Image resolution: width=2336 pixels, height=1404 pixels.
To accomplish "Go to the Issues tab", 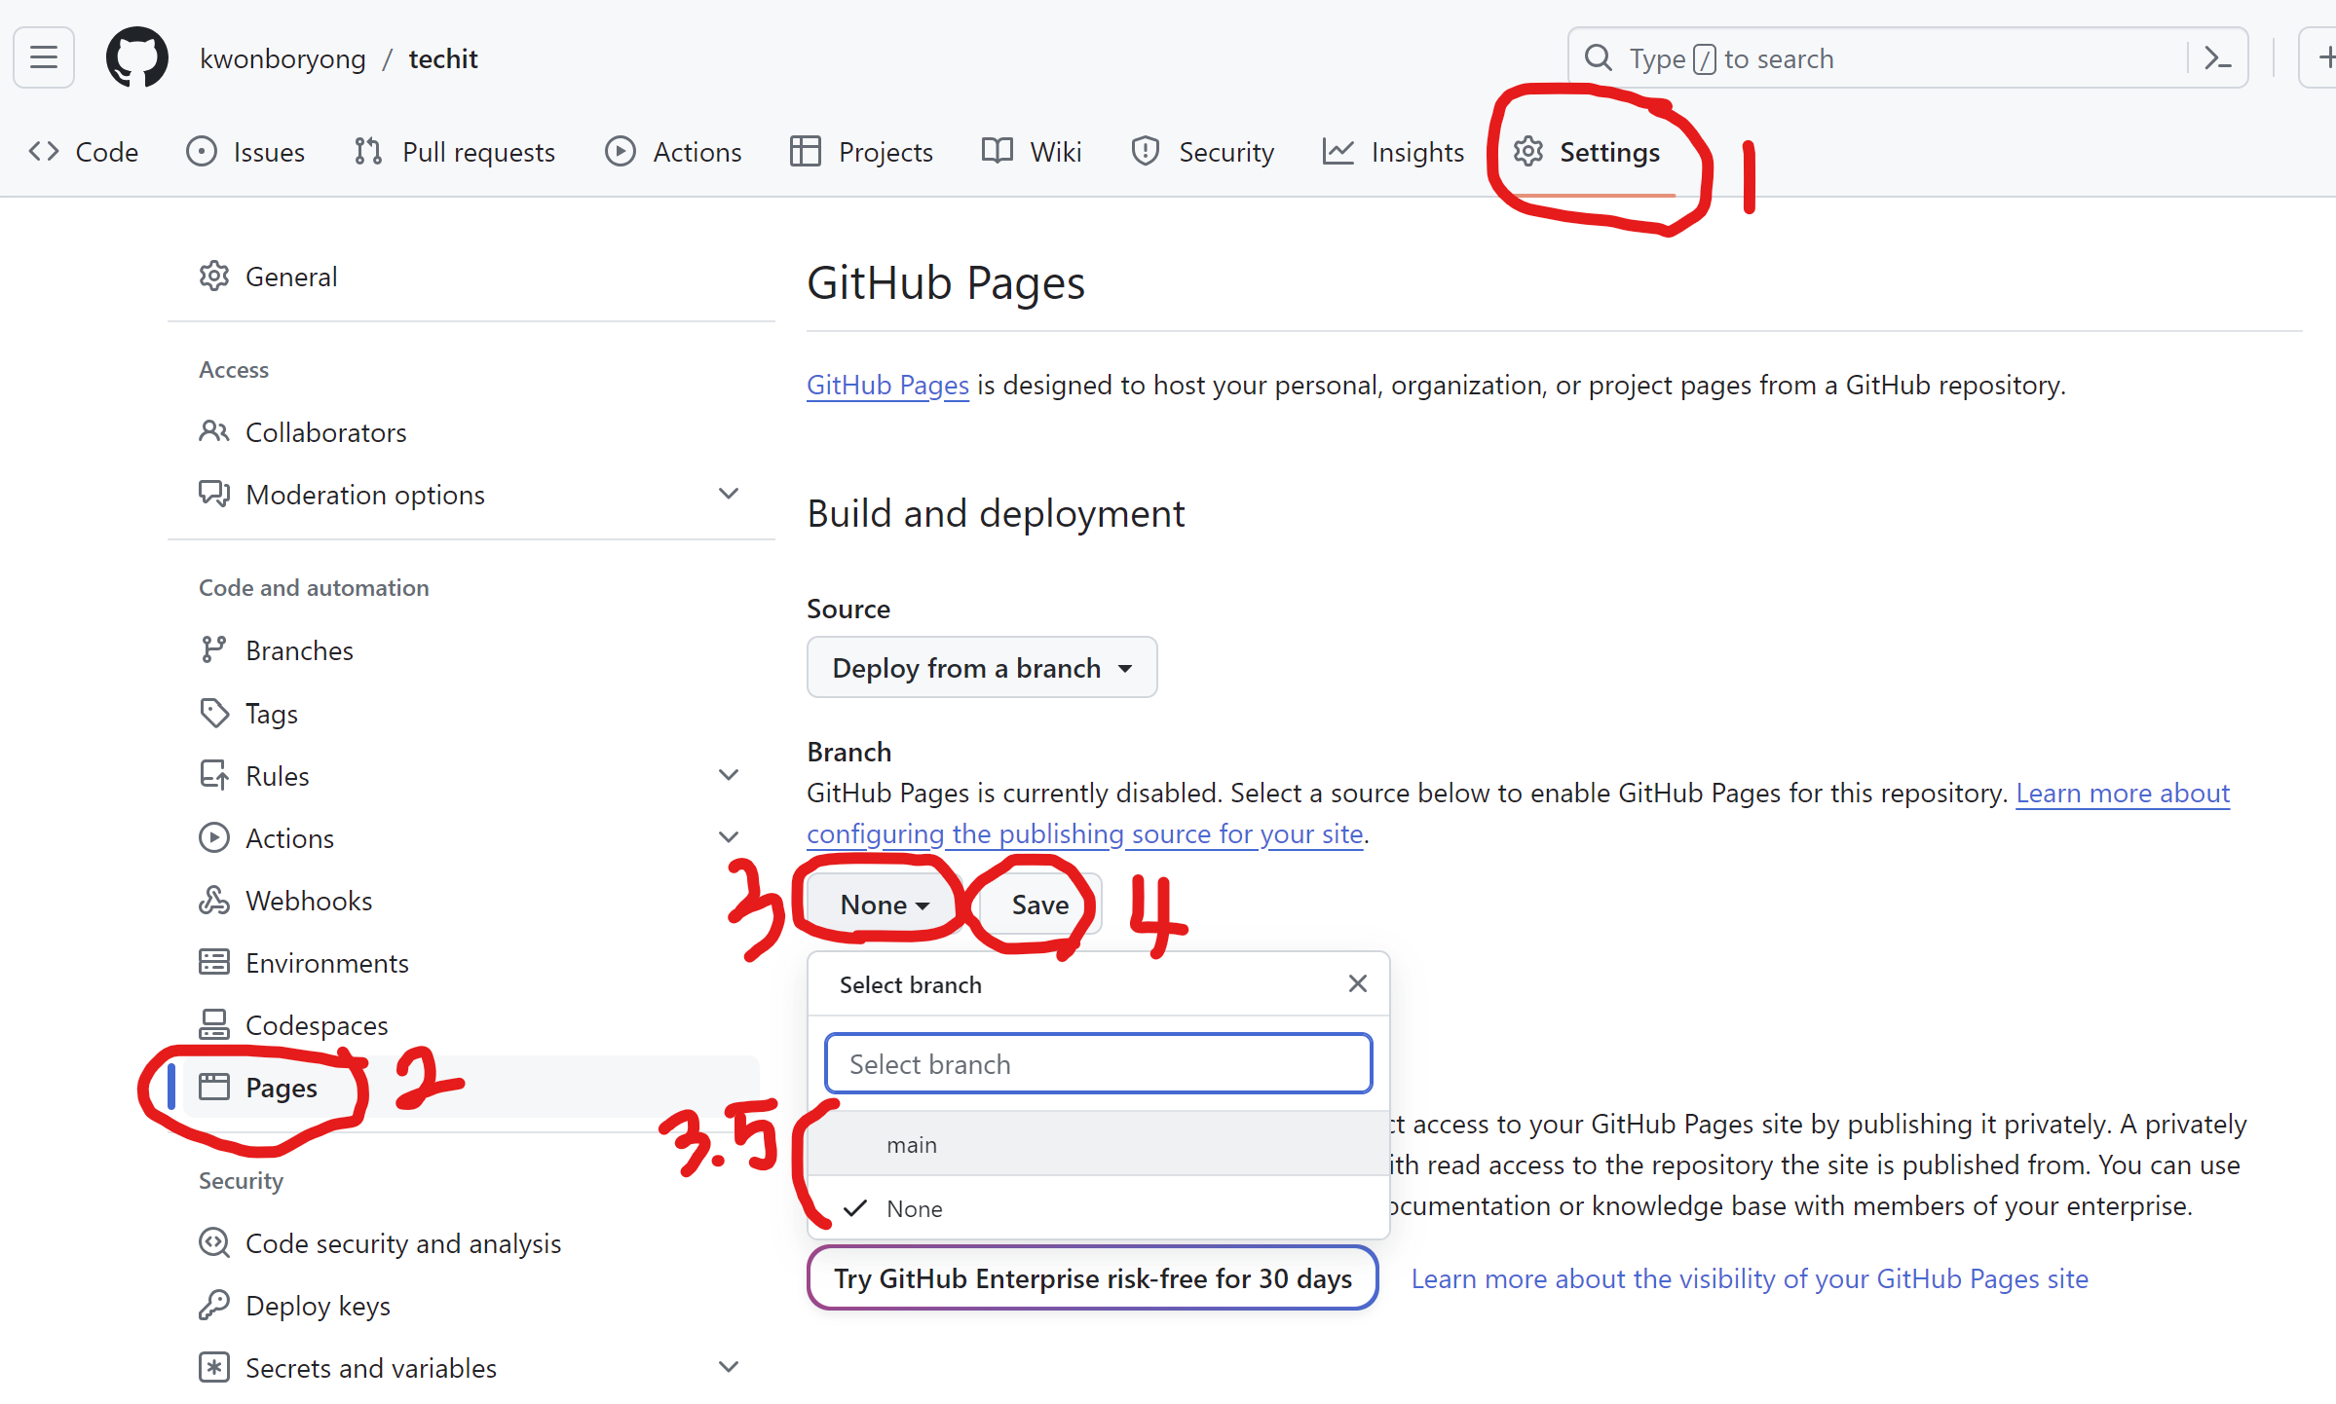I will tap(245, 152).
